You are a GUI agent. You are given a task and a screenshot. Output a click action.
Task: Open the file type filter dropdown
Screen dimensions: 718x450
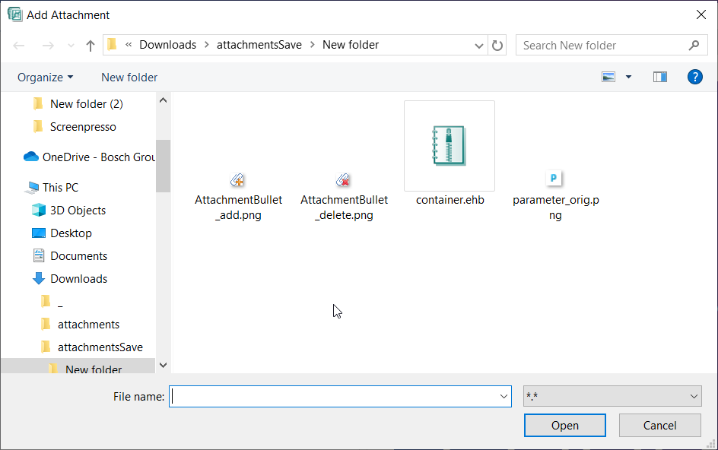[x=612, y=396]
